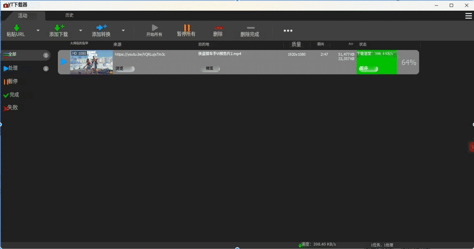This screenshot has height=249, width=474.
Task: Expand the dropdown arrow beside 添加转换
Action: (x=123, y=31)
